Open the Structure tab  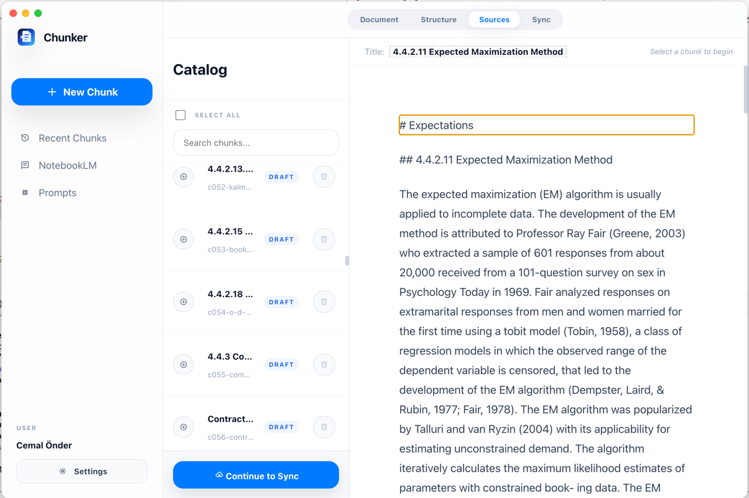point(439,20)
